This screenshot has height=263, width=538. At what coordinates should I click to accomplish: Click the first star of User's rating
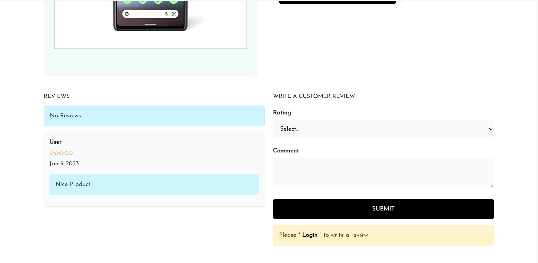pyautogui.click(x=52, y=153)
